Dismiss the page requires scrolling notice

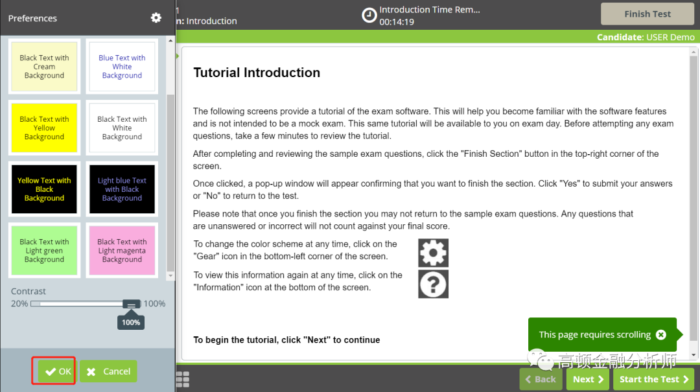click(660, 334)
